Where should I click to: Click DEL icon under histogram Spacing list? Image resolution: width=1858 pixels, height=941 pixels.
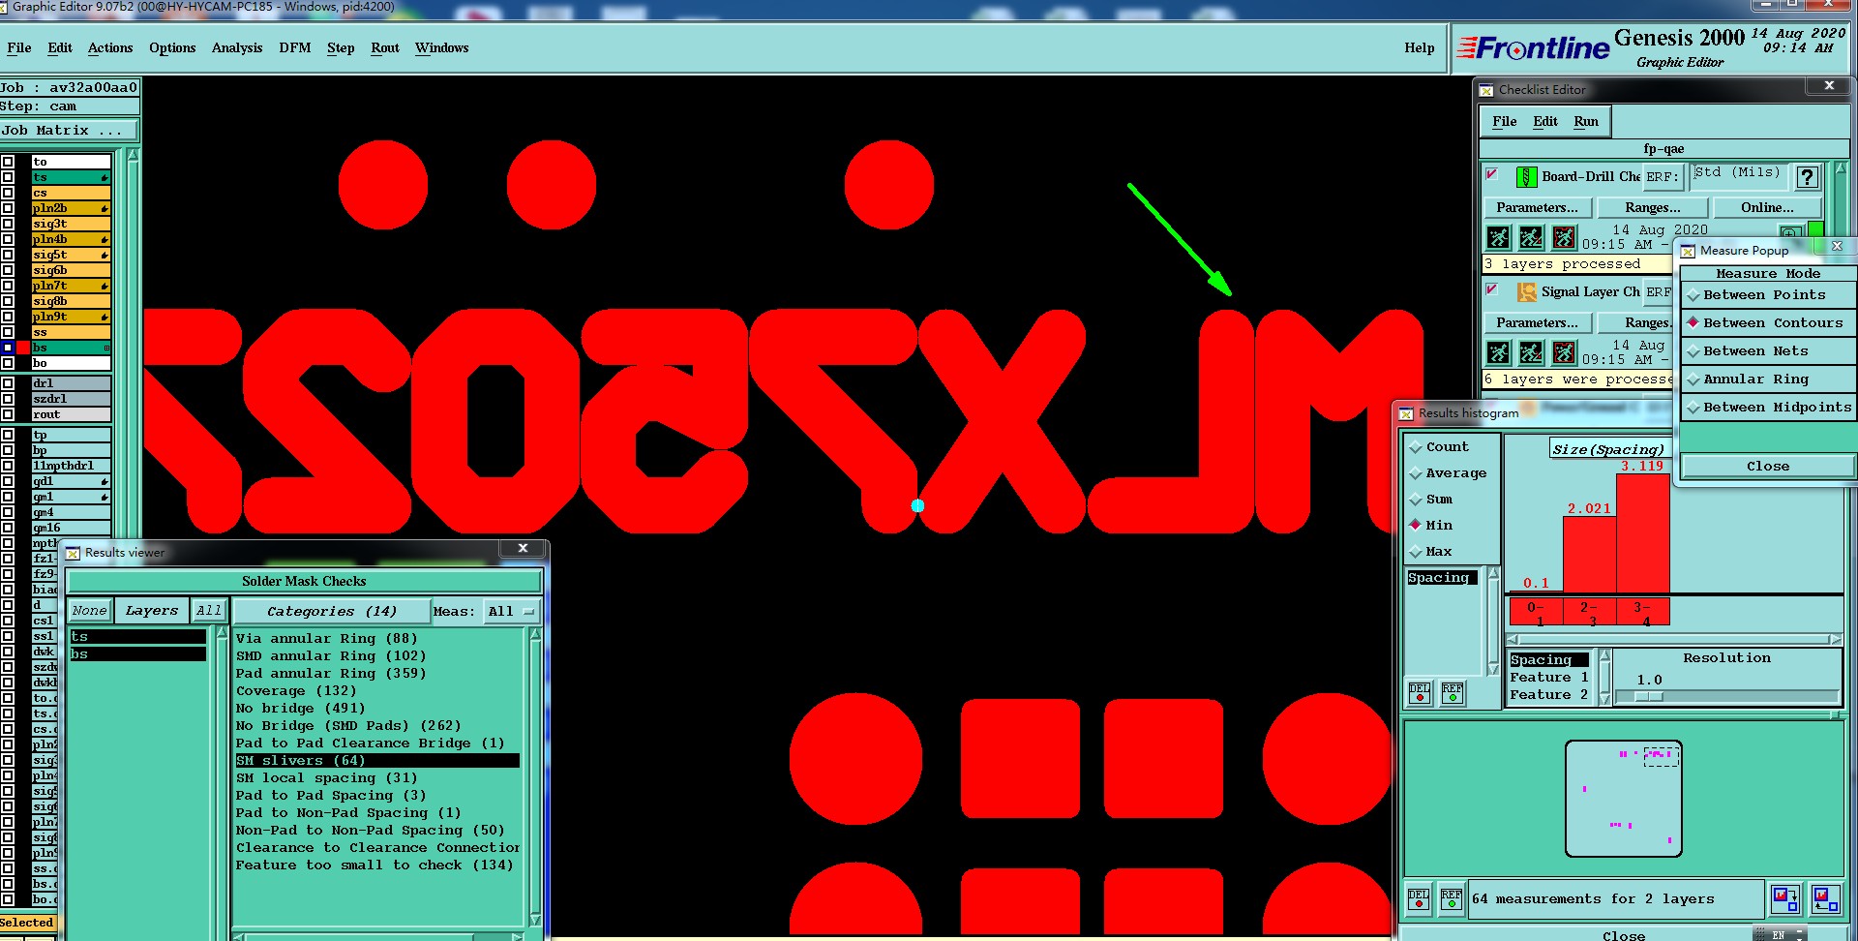[1420, 692]
